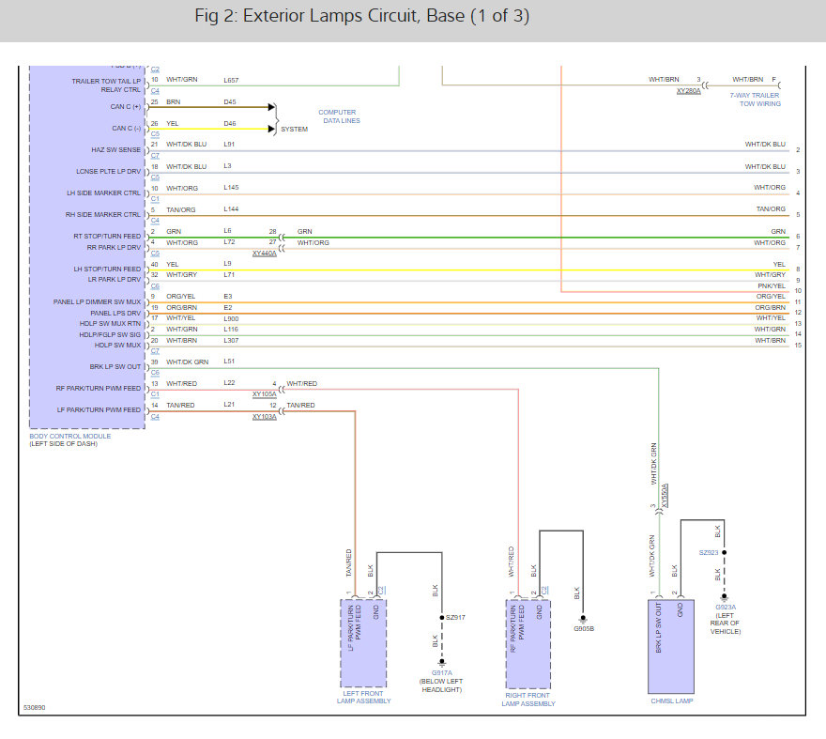Click circuit code D45 on CAN C (+)
826x739 pixels.
(230, 101)
